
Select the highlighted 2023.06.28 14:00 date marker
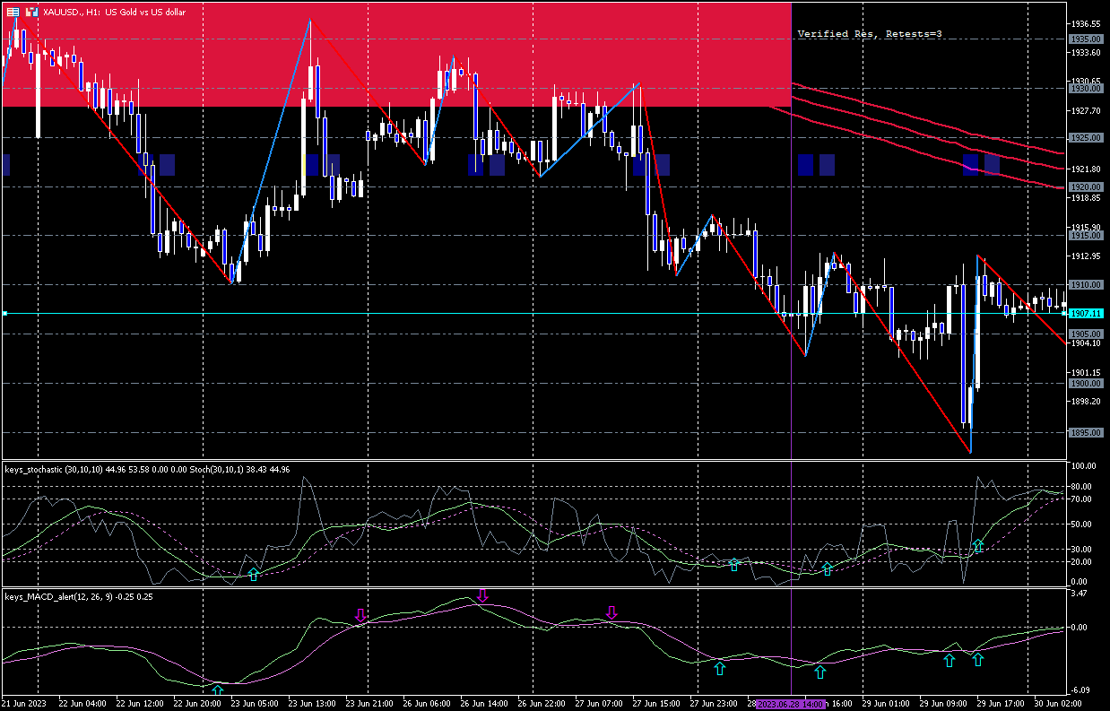791,705
